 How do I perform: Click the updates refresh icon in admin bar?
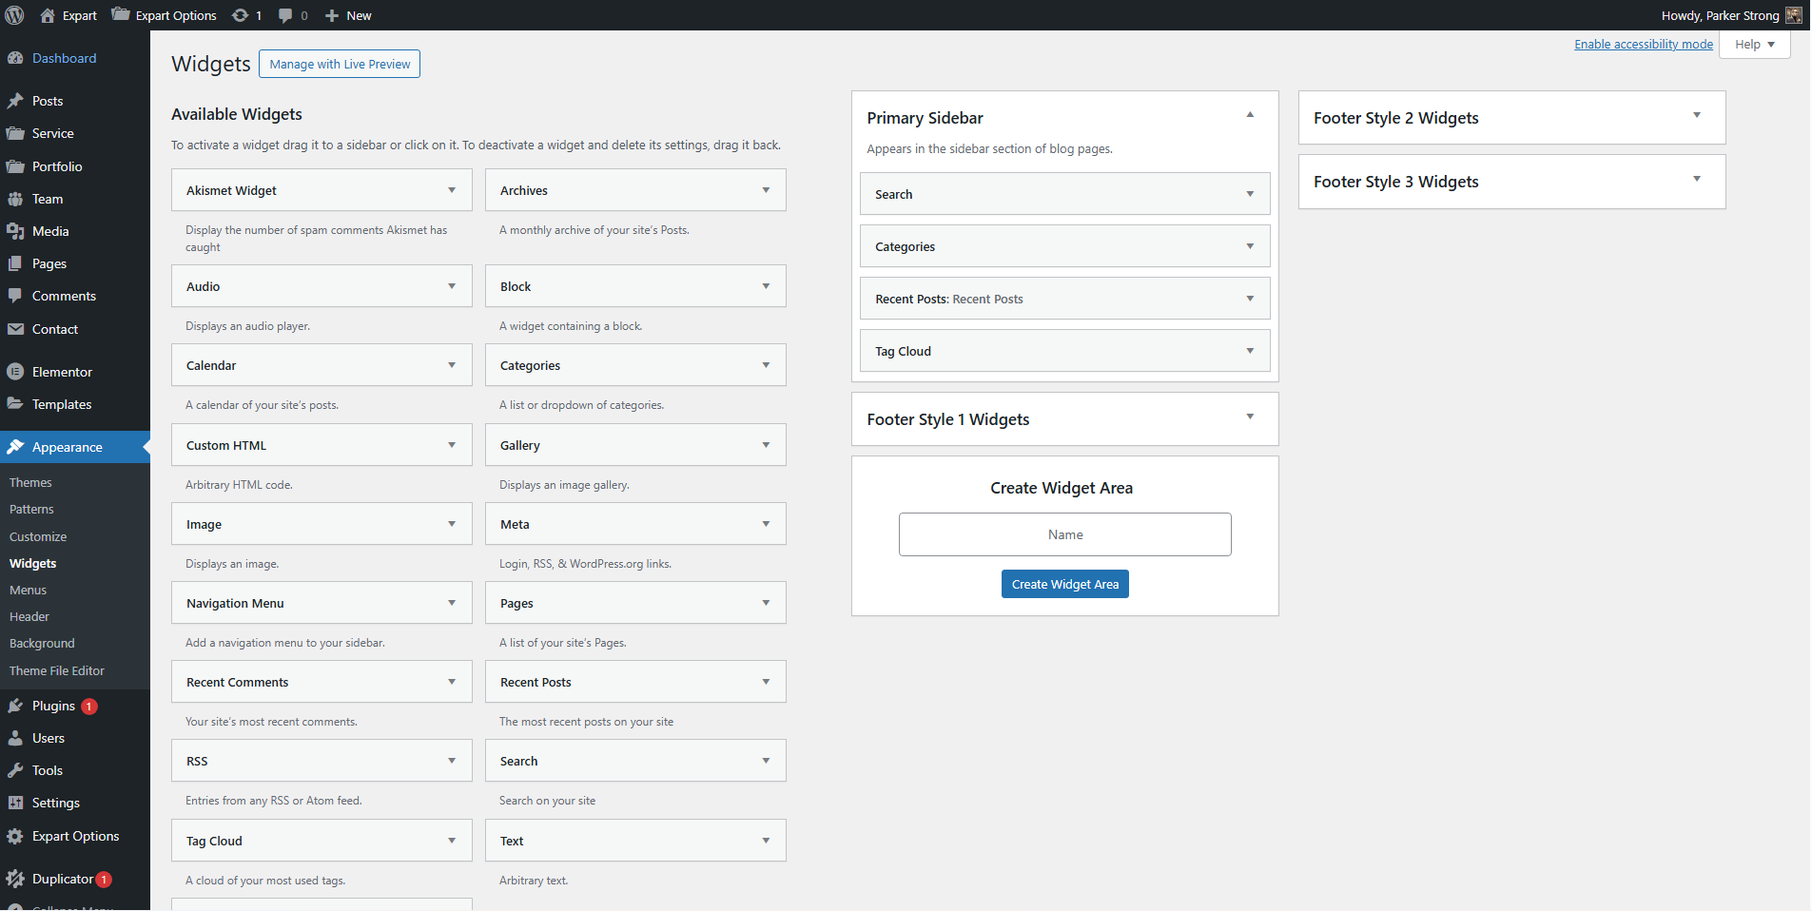point(241,15)
